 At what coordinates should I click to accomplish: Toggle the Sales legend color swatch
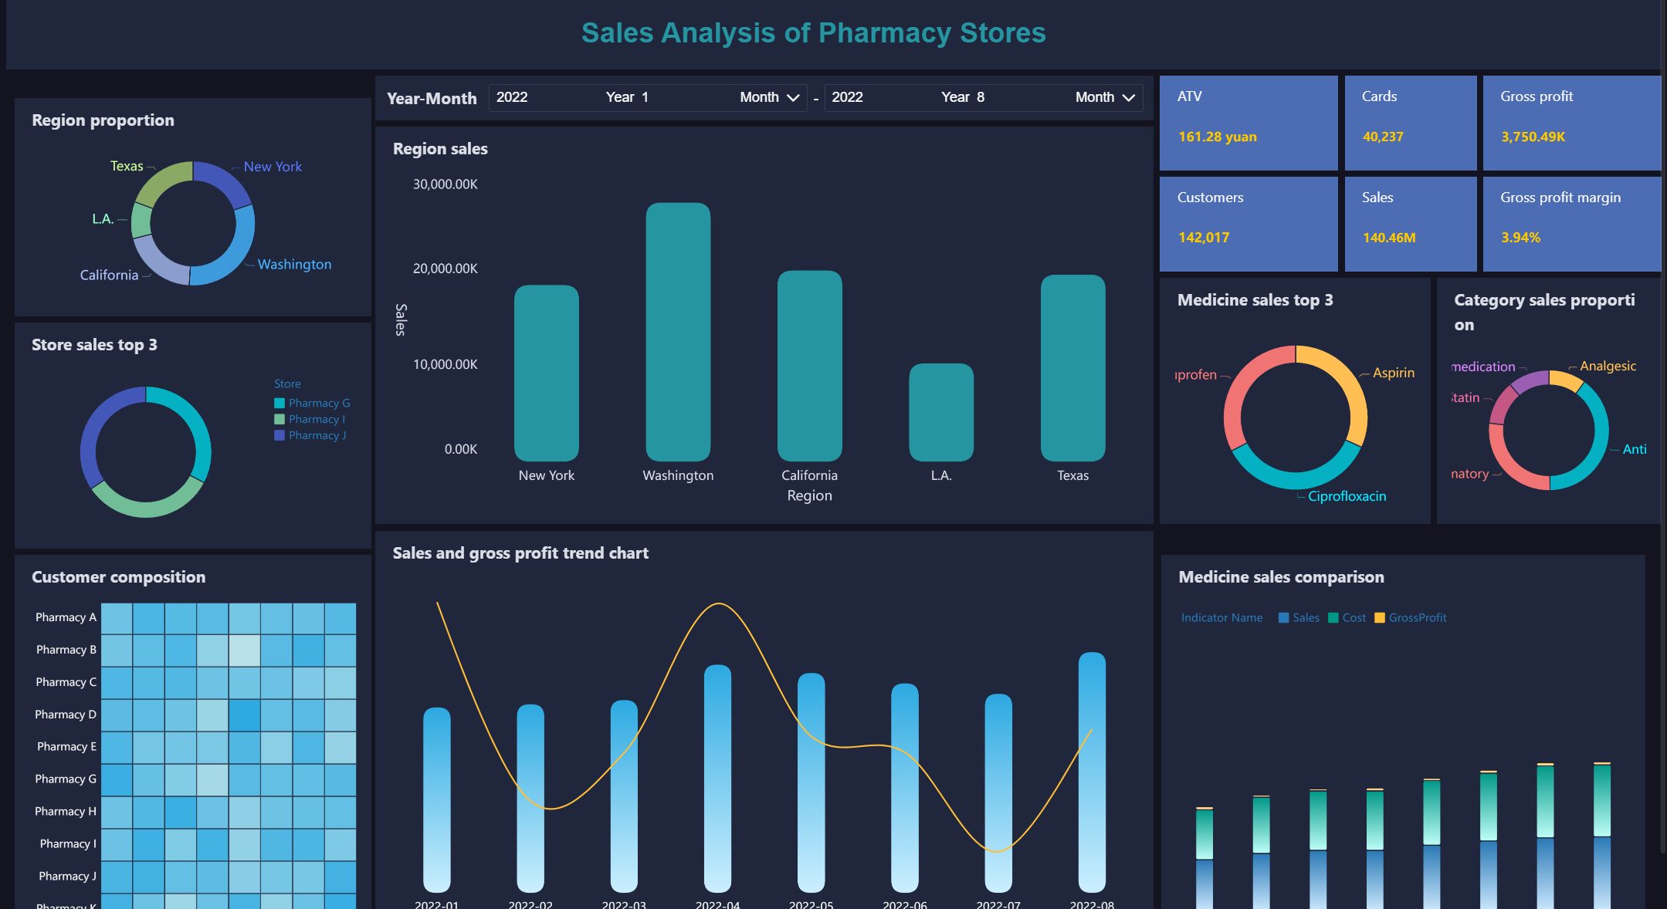tap(1283, 618)
